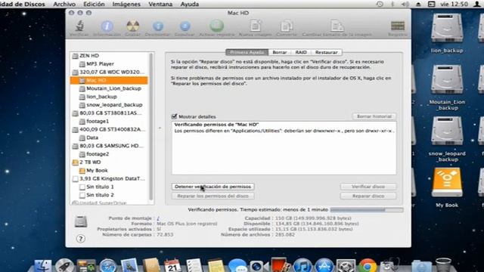Open the Edición menu
This screenshot has width=484, height=272.
(x=94, y=4)
